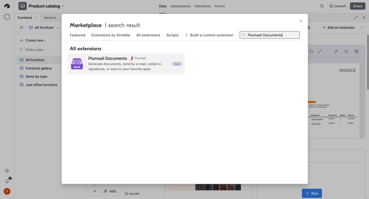The height and width of the screenshot is (199, 369).
Task: Add a new record with plus button
Action: (95, 191)
